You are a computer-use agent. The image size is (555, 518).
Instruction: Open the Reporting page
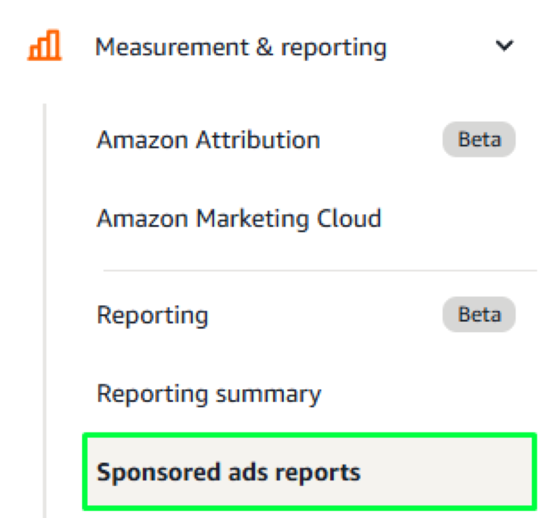click(x=152, y=315)
